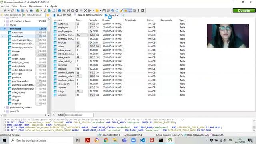Click the broom clean-up icon
The image size is (256, 144).
121,10
